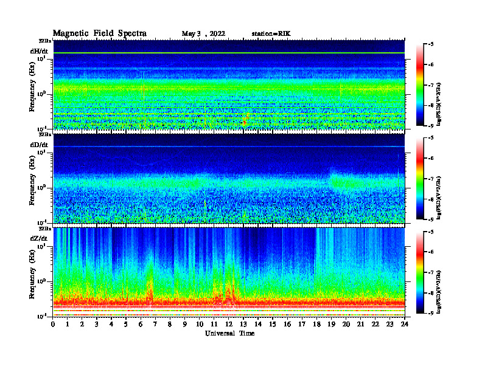Click the "station=RIK" label
The height and width of the screenshot is (372, 482).
(271, 34)
